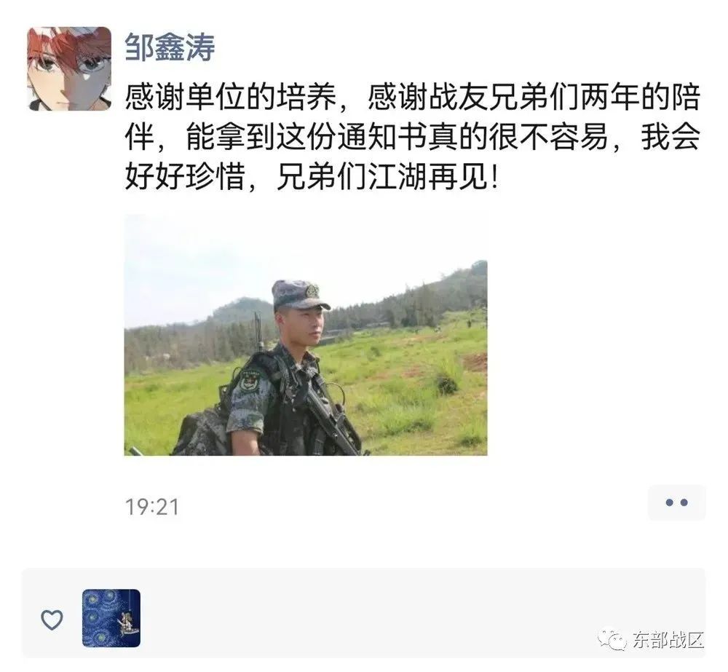
Task: Click the WeChat logo watermark
Action: click(x=612, y=641)
